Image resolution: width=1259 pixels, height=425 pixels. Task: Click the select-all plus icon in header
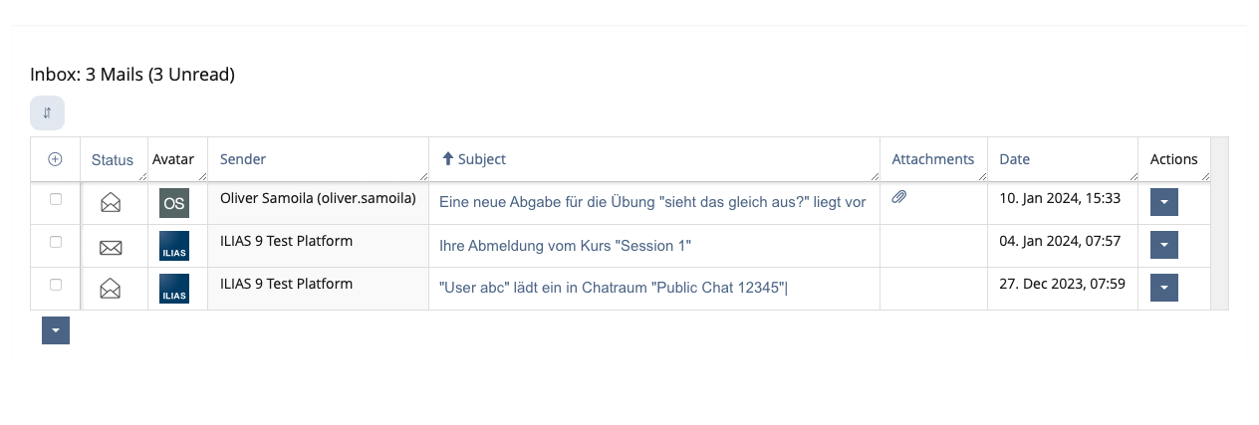tap(55, 159)
